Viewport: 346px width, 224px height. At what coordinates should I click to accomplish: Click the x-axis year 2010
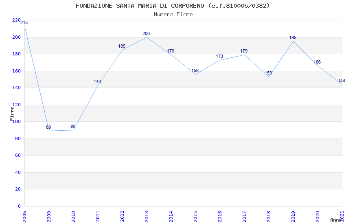(x=74, y=216)
